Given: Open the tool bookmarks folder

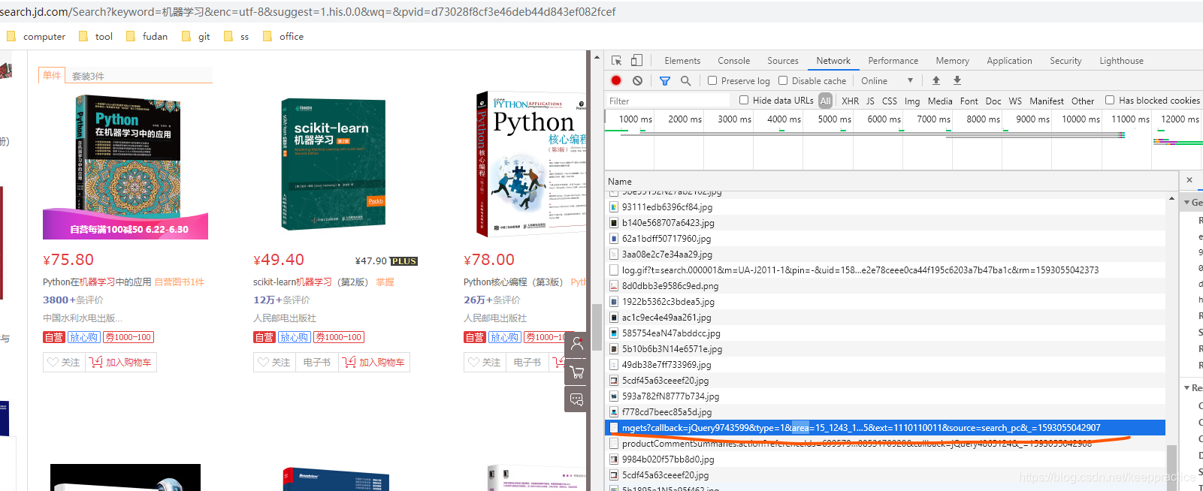Looking at the screenshot, I should click(x=96, y=36).
